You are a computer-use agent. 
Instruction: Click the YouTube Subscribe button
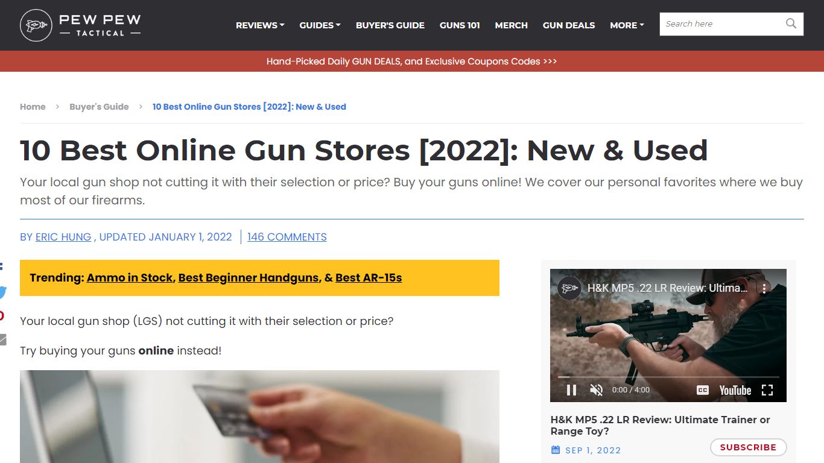(x=748, y=447)
